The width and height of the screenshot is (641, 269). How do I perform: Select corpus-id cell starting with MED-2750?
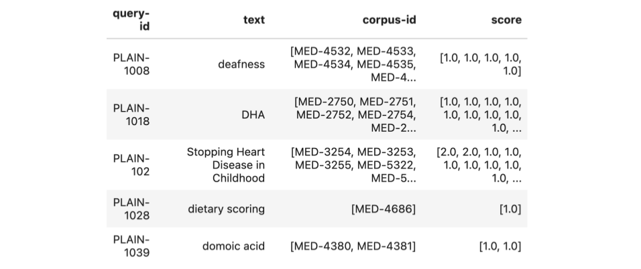(355, 114)
